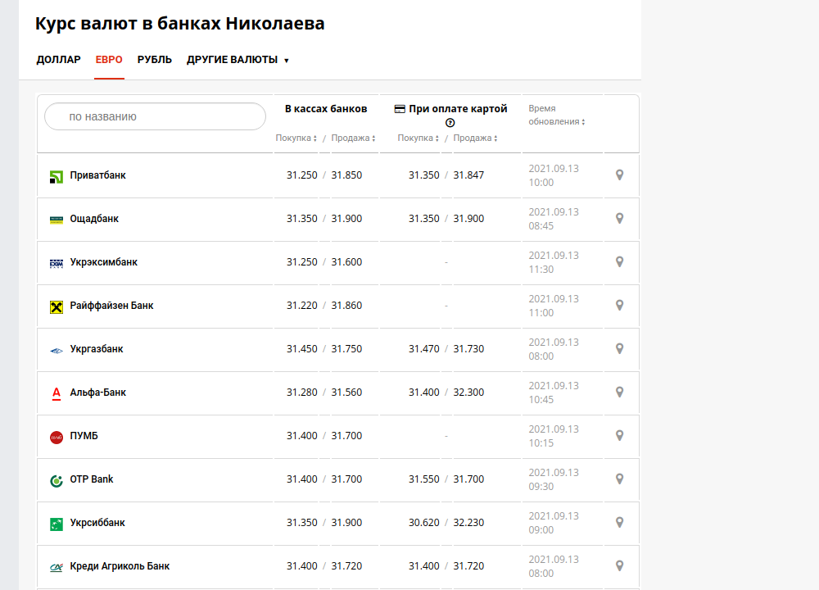The image size is (819, 590).
Task: Click Укргазбанк card buy rate 31.470
Action: (424, 348)
